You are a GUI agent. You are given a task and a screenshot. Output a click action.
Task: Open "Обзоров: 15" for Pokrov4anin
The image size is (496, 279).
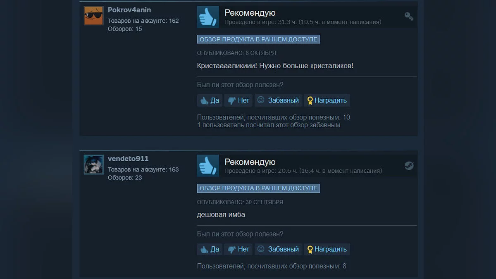coord(125,29)
